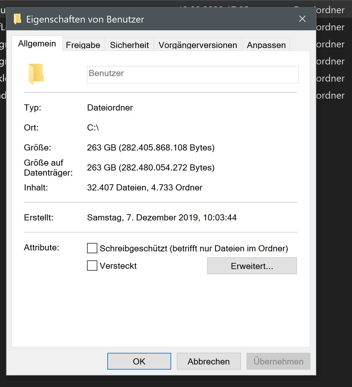
Task: Open the Anpassen tab
Action: (x=266, y=45)
